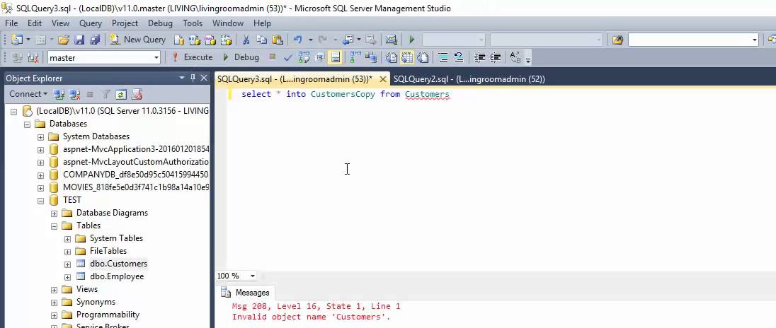The height and width of the screenshot is (328, 776).
Task: Collapse the TEST database node
Action: tap(40, 201)
